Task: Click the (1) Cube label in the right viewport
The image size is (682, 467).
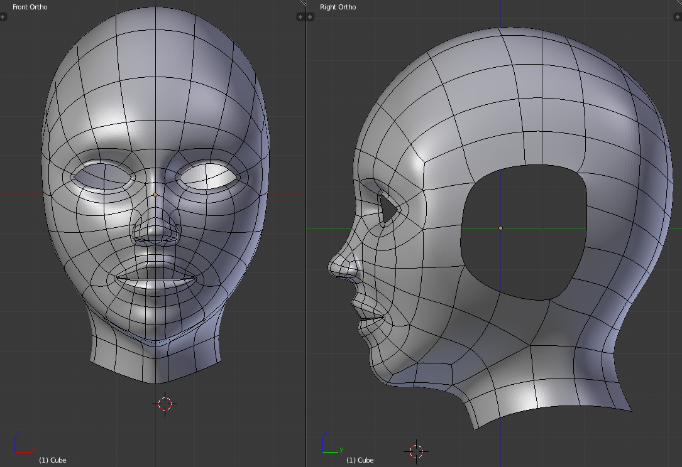Action: (360, 460)
